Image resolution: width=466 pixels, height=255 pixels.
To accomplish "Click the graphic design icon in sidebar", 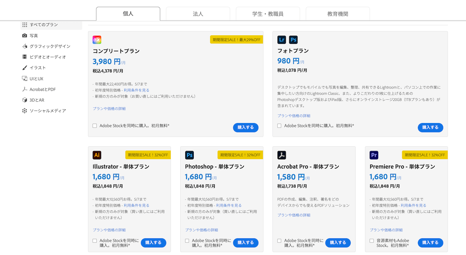I will tap(25, 46).
